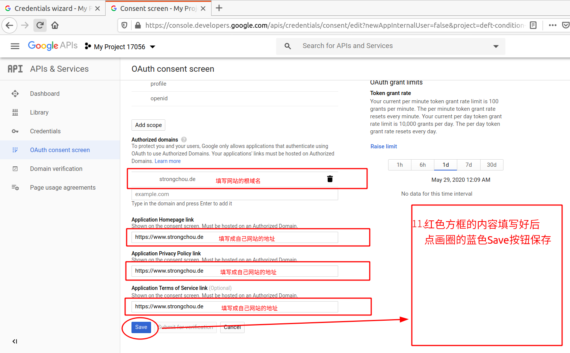Click the Application Privacy Policy link field
The width and height of the screenshot is (570, 353).
(x=235, y=271)
